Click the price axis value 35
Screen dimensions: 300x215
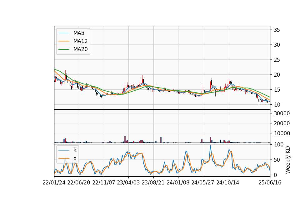click(277, 30)
